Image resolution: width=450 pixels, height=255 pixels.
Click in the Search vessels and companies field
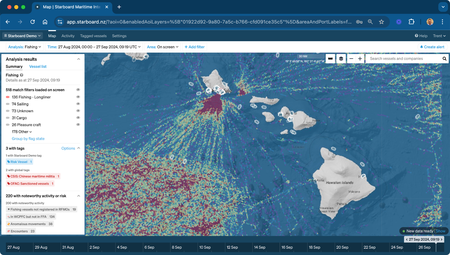[404, 59]
